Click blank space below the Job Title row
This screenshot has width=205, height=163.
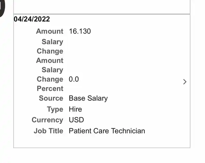(102, 141)
